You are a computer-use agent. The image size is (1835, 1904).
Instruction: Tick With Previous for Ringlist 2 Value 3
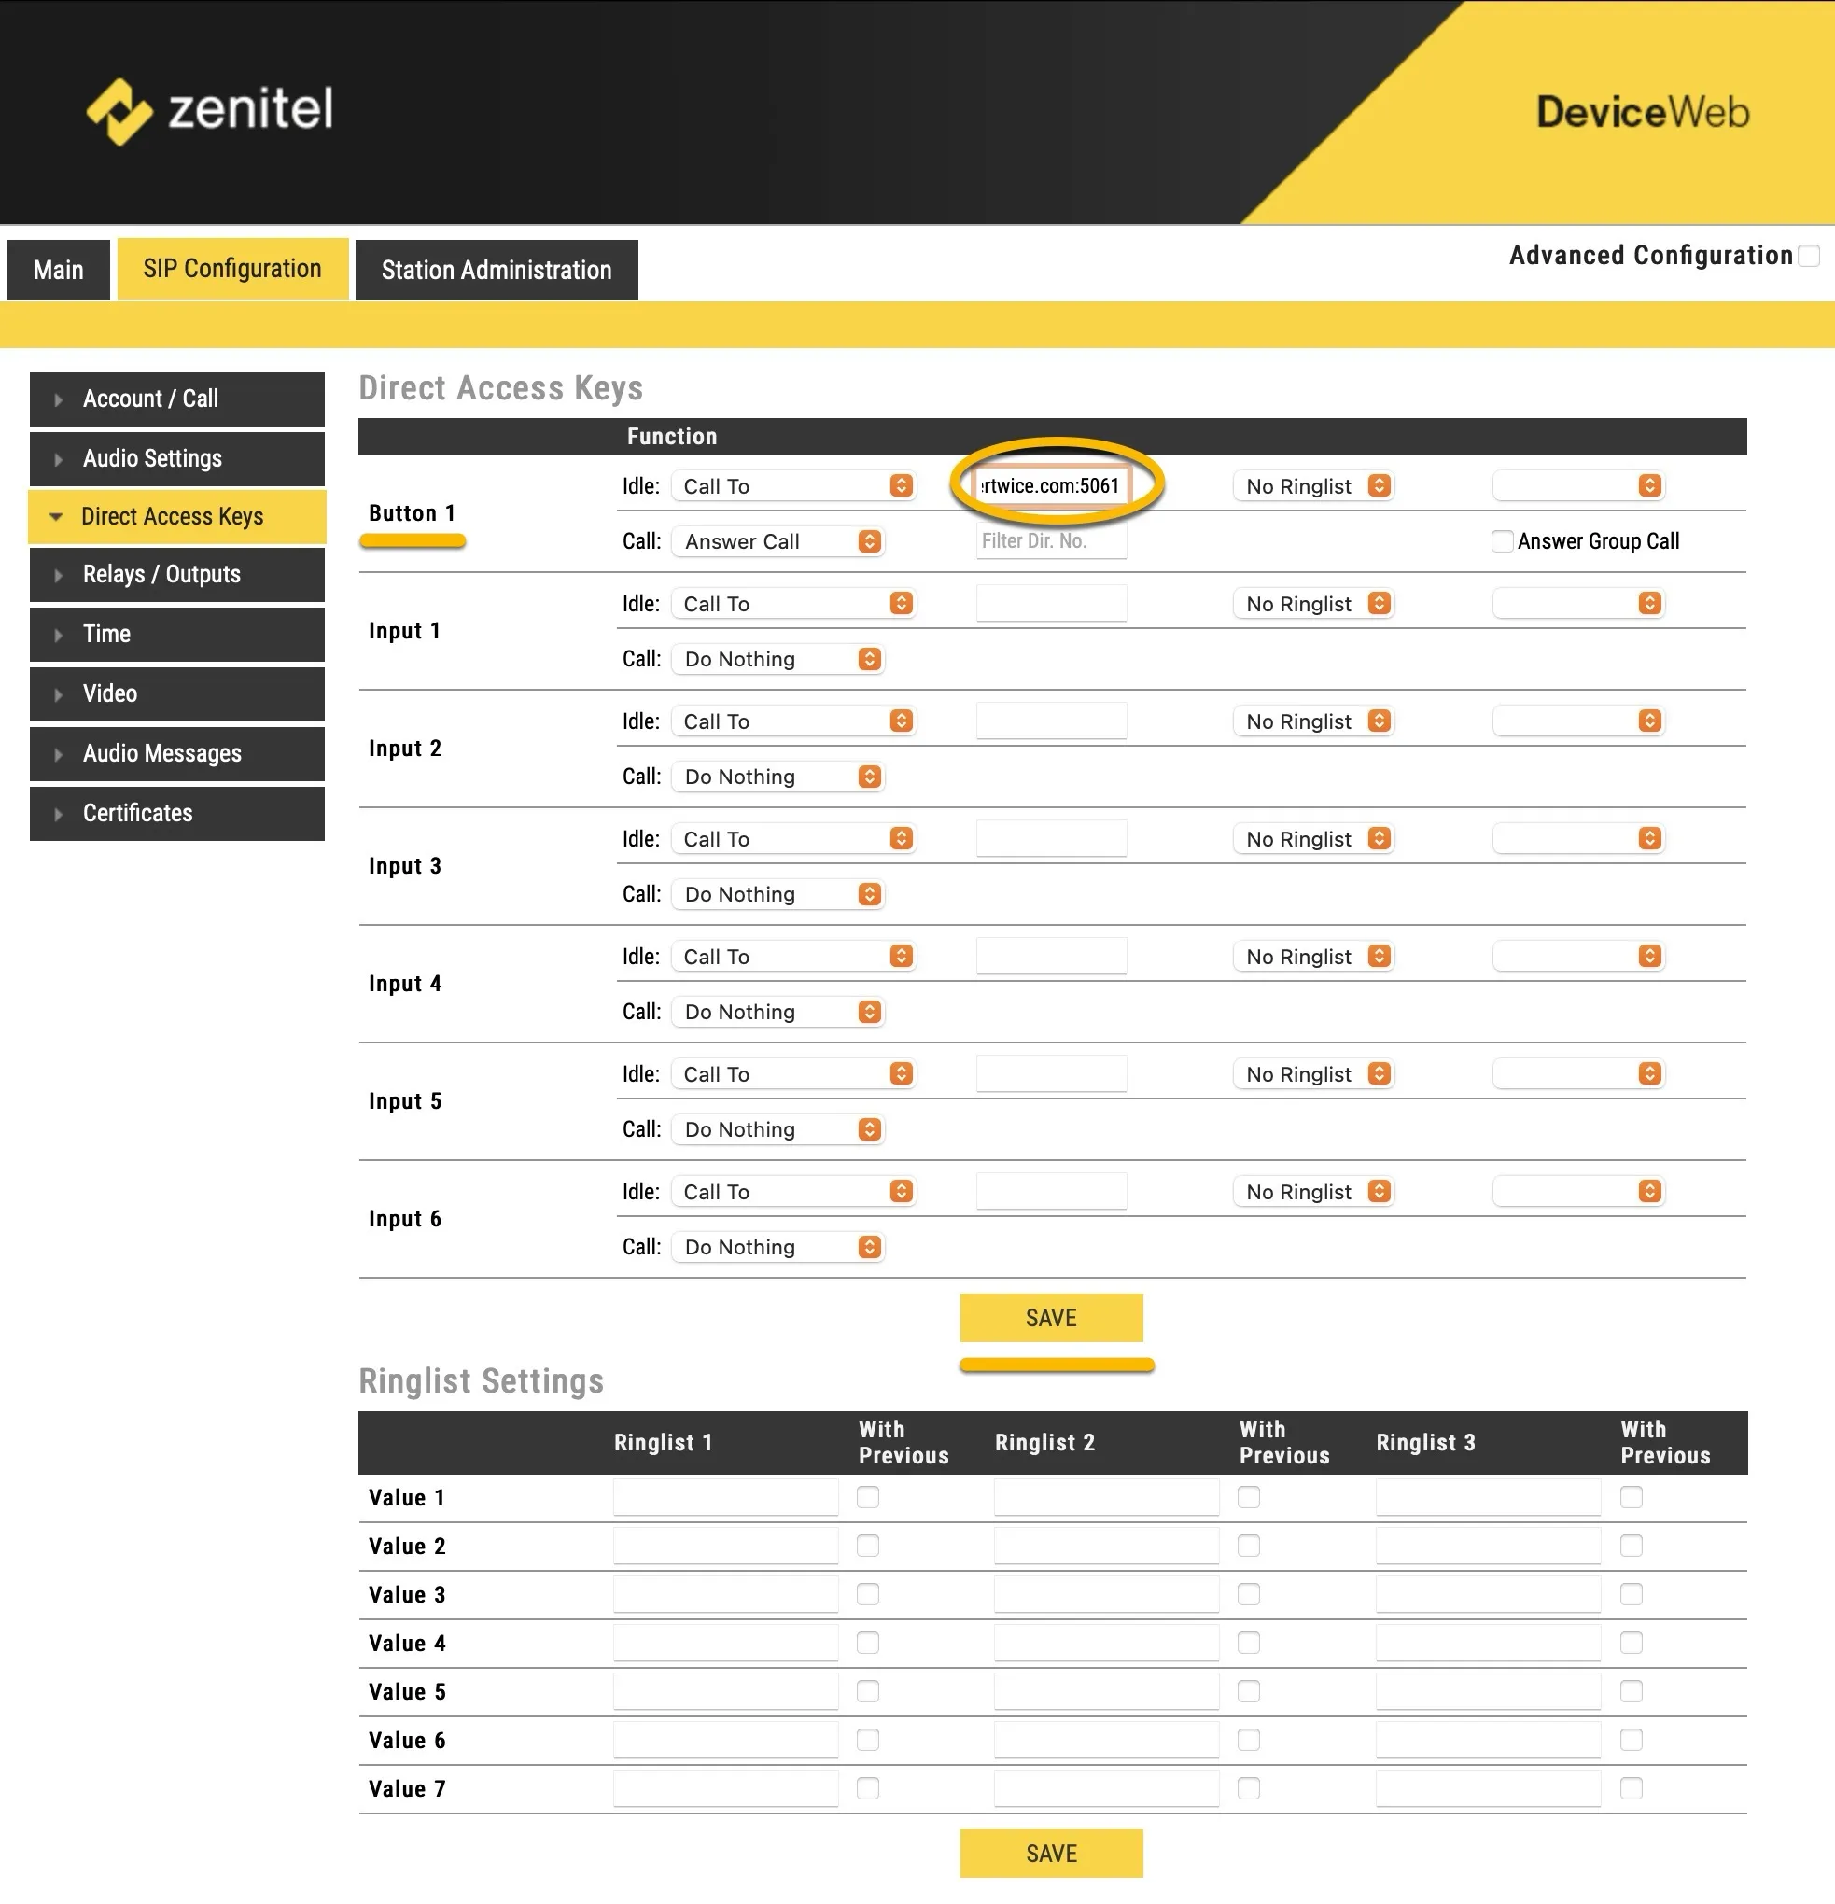(1248, 1594)
